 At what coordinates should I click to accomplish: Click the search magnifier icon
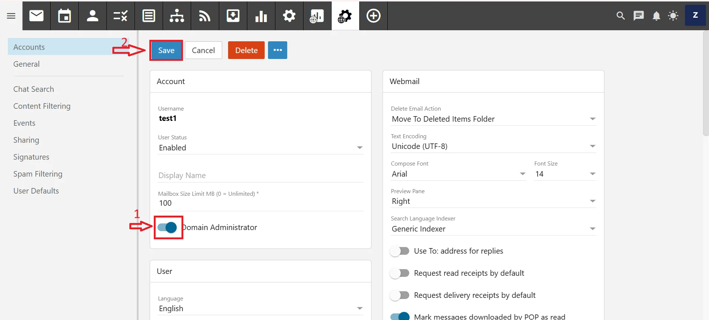[x=621, y=16]
